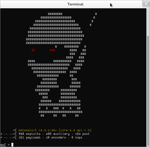
Task: Click the cursor block after msf prompt
Action: tap(12, 145)
